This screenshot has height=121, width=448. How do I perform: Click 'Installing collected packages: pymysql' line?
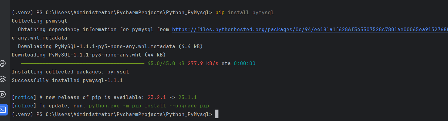pos(70,72)
